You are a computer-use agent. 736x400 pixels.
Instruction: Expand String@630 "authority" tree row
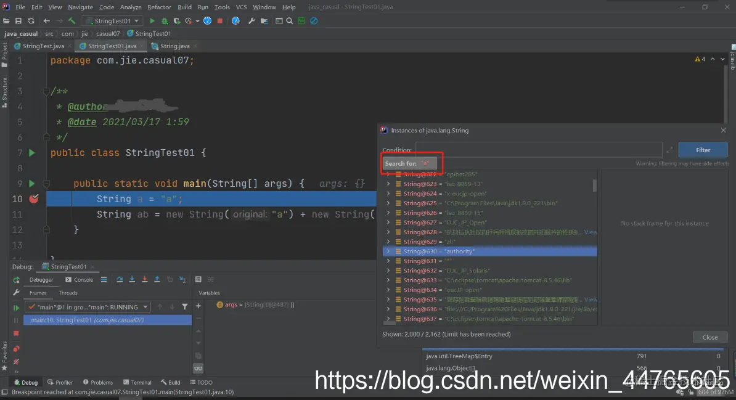[x=388, y=251]
